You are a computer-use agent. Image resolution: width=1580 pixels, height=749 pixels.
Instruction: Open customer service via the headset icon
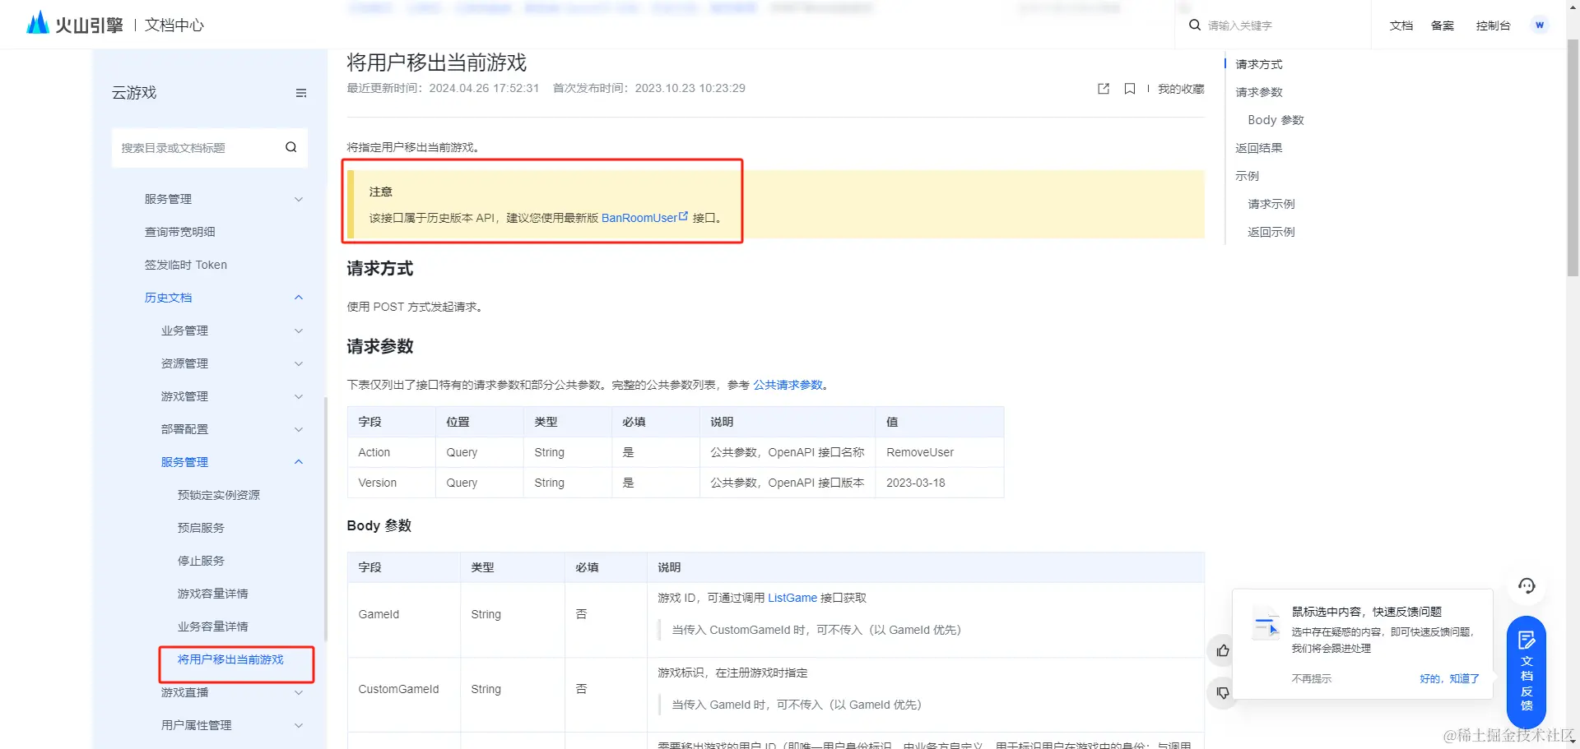[1527, 585]
